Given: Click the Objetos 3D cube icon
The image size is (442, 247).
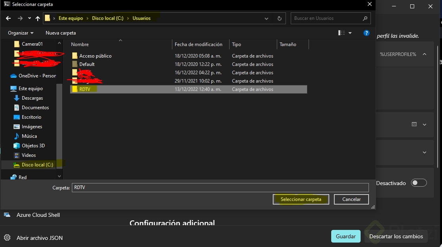Looking at the screenshot, I should (17, 146).
